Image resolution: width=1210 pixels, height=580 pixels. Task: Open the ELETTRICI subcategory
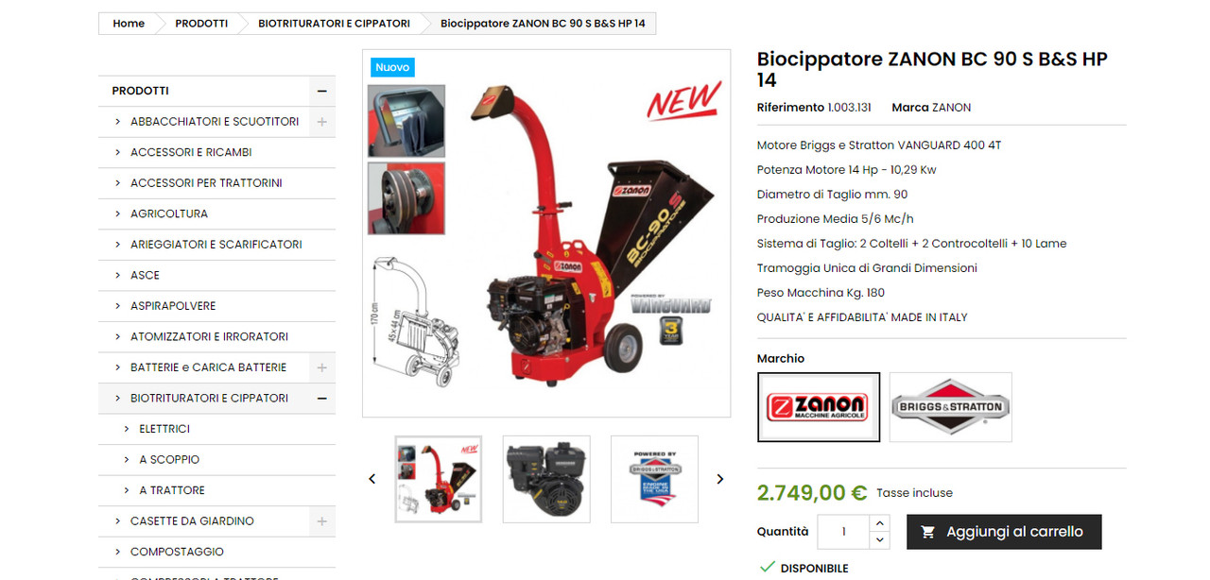pyautogui.click(x=164, y=429)
